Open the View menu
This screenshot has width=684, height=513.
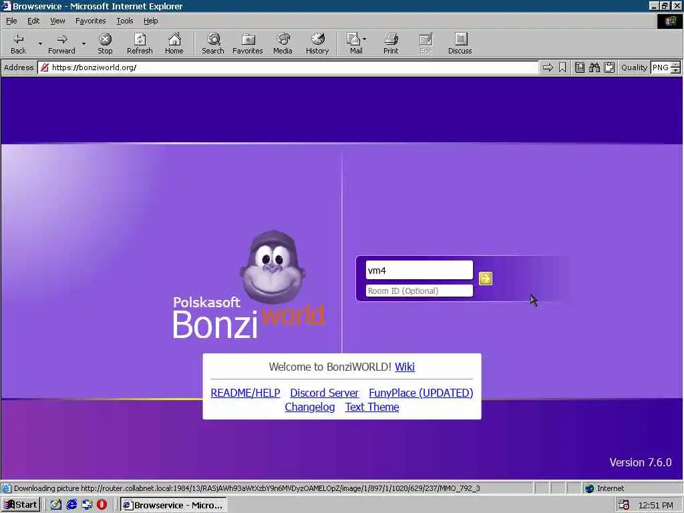57,21
